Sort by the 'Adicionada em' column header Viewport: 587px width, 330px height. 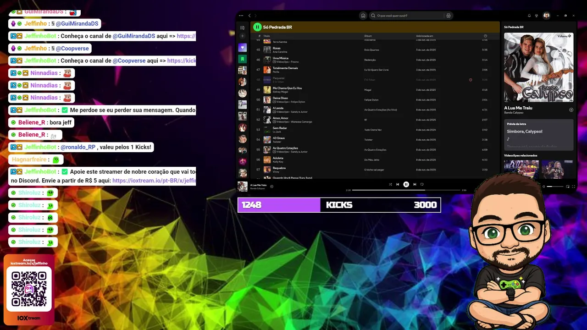click(x=425, y=36)
